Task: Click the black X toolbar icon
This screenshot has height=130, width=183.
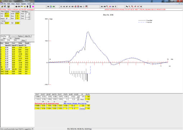Action: point(116,6)
